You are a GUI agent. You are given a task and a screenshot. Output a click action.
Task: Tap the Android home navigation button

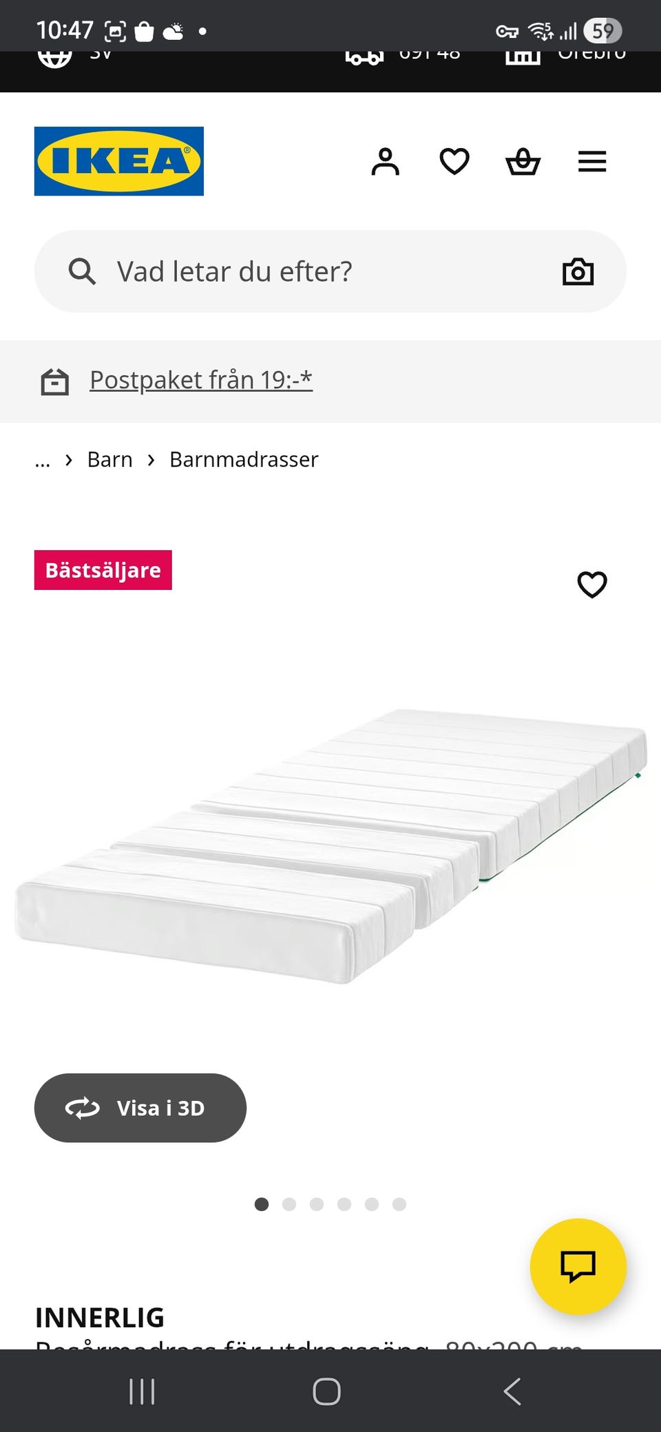click(326, 1391)
